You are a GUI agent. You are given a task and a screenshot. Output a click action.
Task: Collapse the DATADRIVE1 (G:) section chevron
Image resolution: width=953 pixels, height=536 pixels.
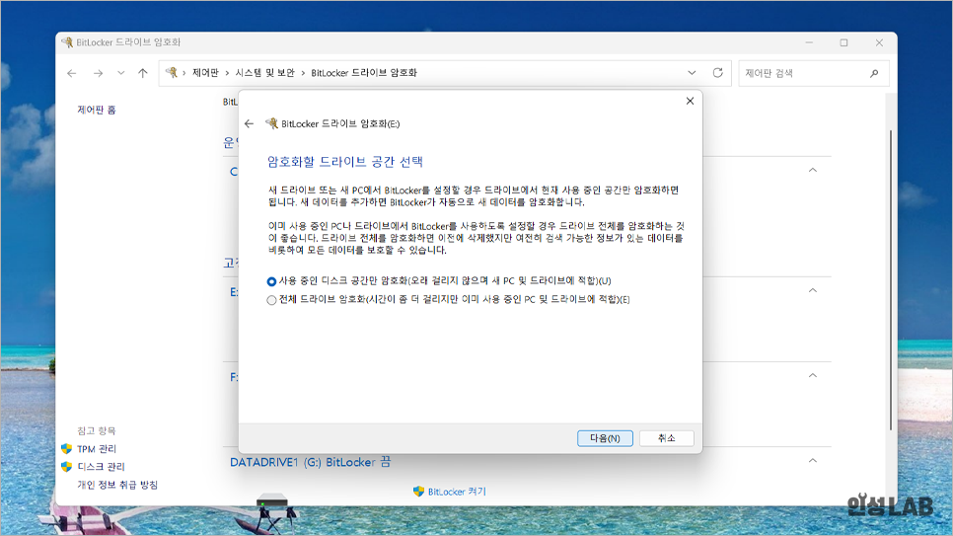(813, 461)
